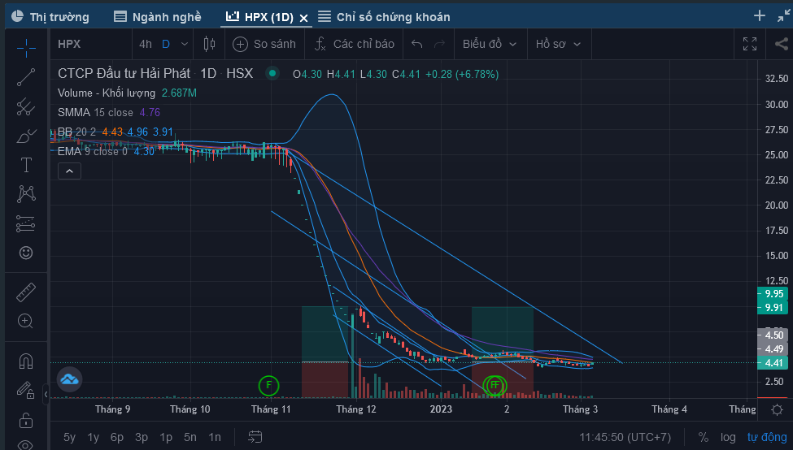Toggle magnet mode
The image size is (793, 450).
click(x=26, y=361)
